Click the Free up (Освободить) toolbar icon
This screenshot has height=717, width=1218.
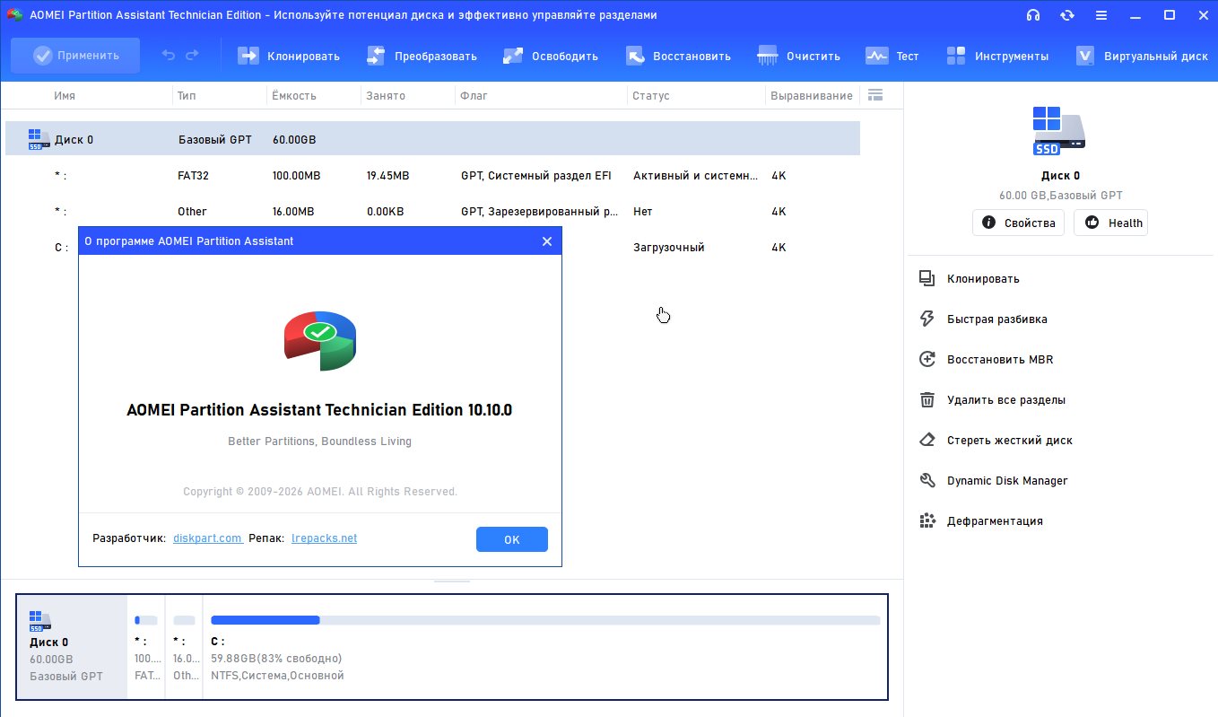click(513, 56)
